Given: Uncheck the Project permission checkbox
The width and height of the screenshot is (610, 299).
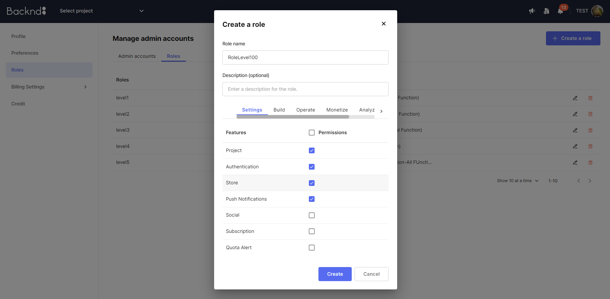Looking at the screenshot, I should click(312, 150).
